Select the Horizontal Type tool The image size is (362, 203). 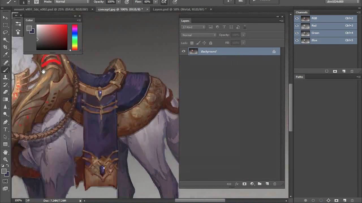click(5, 129)
